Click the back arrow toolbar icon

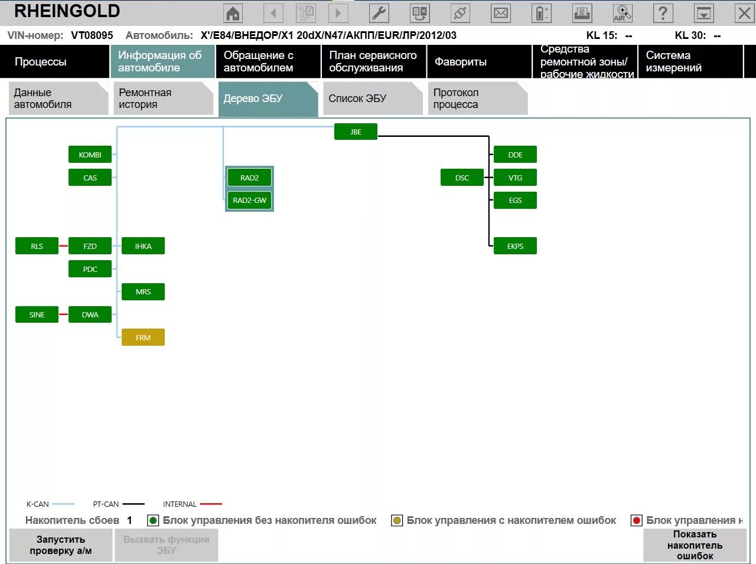[273, 13]
